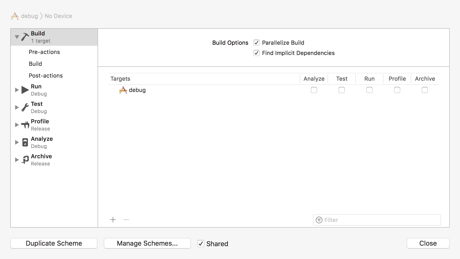The width and height of the screenshot is (460, 259).
Task: Open Manage Schemes dialog
Action: [147, 243]
